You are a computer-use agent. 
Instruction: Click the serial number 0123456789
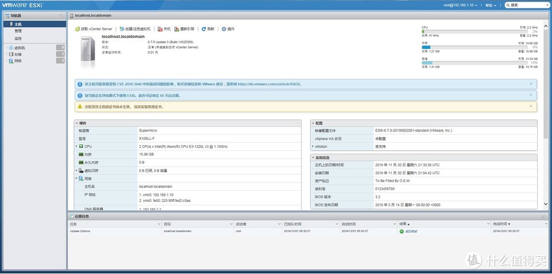coord(385,189)
